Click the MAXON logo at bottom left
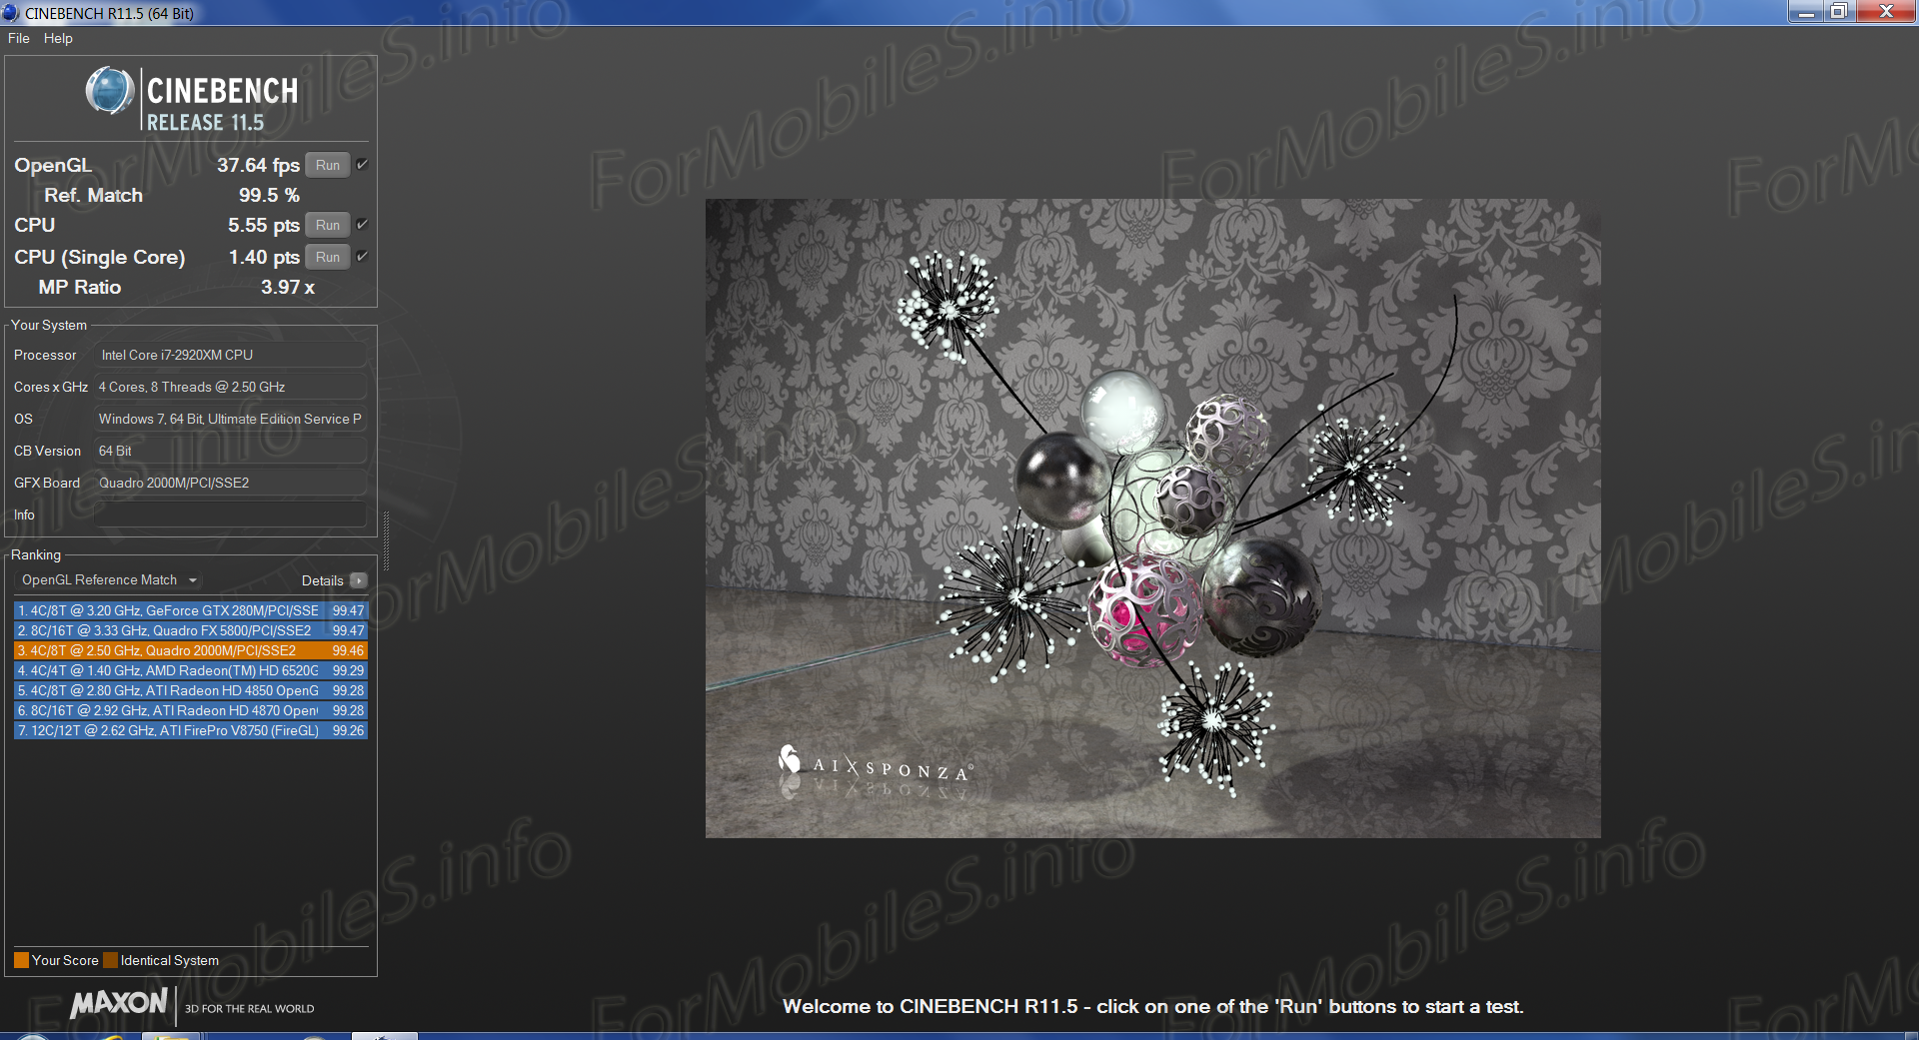The width and height of the screenshot is (1919, 1040). (x=119, y=1003)
